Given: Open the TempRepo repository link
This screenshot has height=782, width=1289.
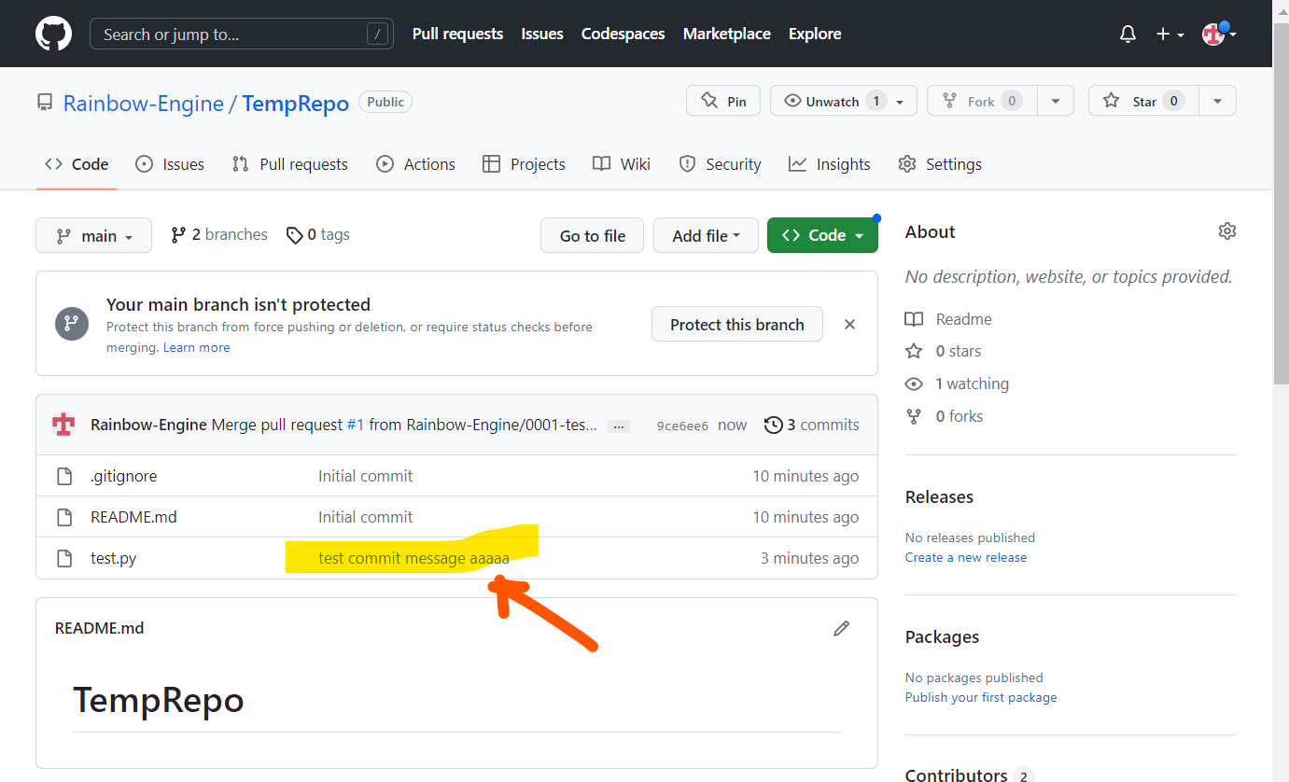Looking at the screenshot, I should 295,103.
